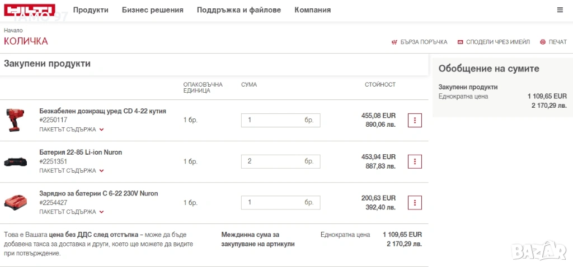Screen dimensions: 573x267
Task: Click the printer icon
Action: [542, 42]
